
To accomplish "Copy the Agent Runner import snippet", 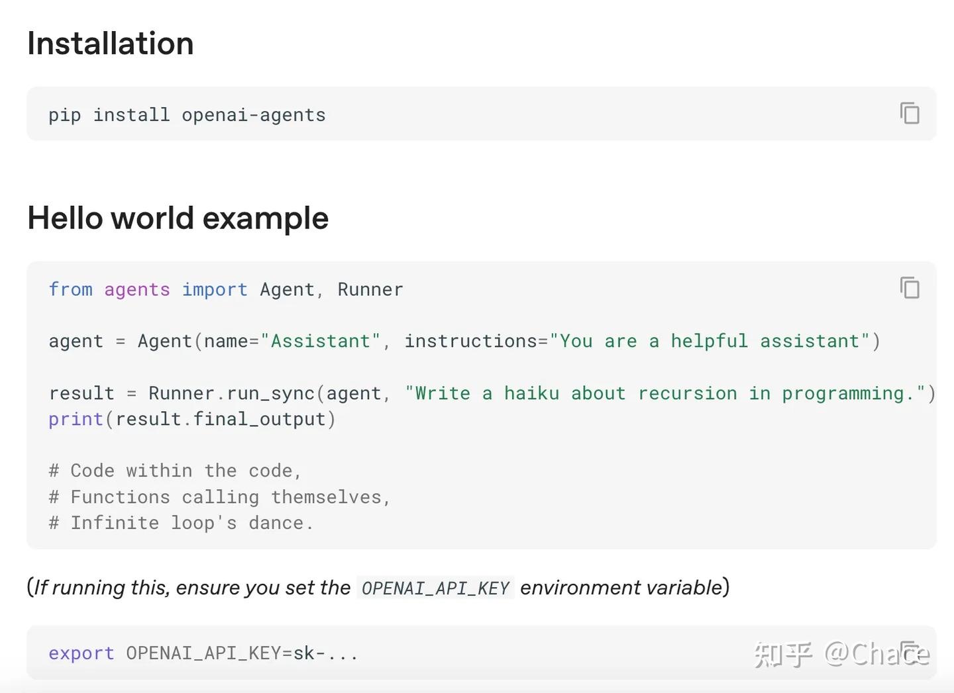I will pyautogui.click(x=909, y=288).
